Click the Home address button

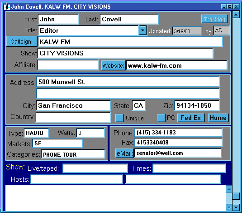pos(218,118)
